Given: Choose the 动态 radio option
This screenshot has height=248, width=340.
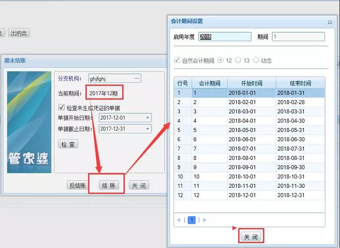Looking at the screenshot, I should coord(256,60).
